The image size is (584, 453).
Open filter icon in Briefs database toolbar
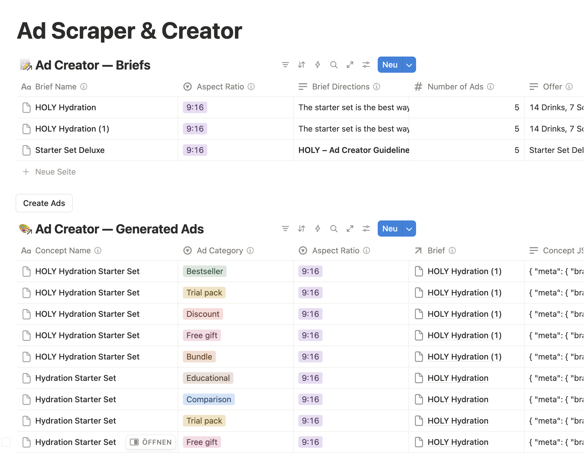tap(285, 65)
